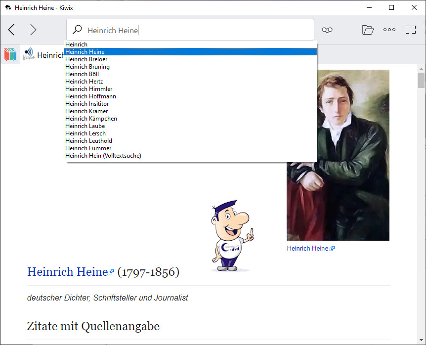The image size is (426, 345).
Task: Switch to the Wikiquote Heinrich tab
Action: (x=42, y=55)
